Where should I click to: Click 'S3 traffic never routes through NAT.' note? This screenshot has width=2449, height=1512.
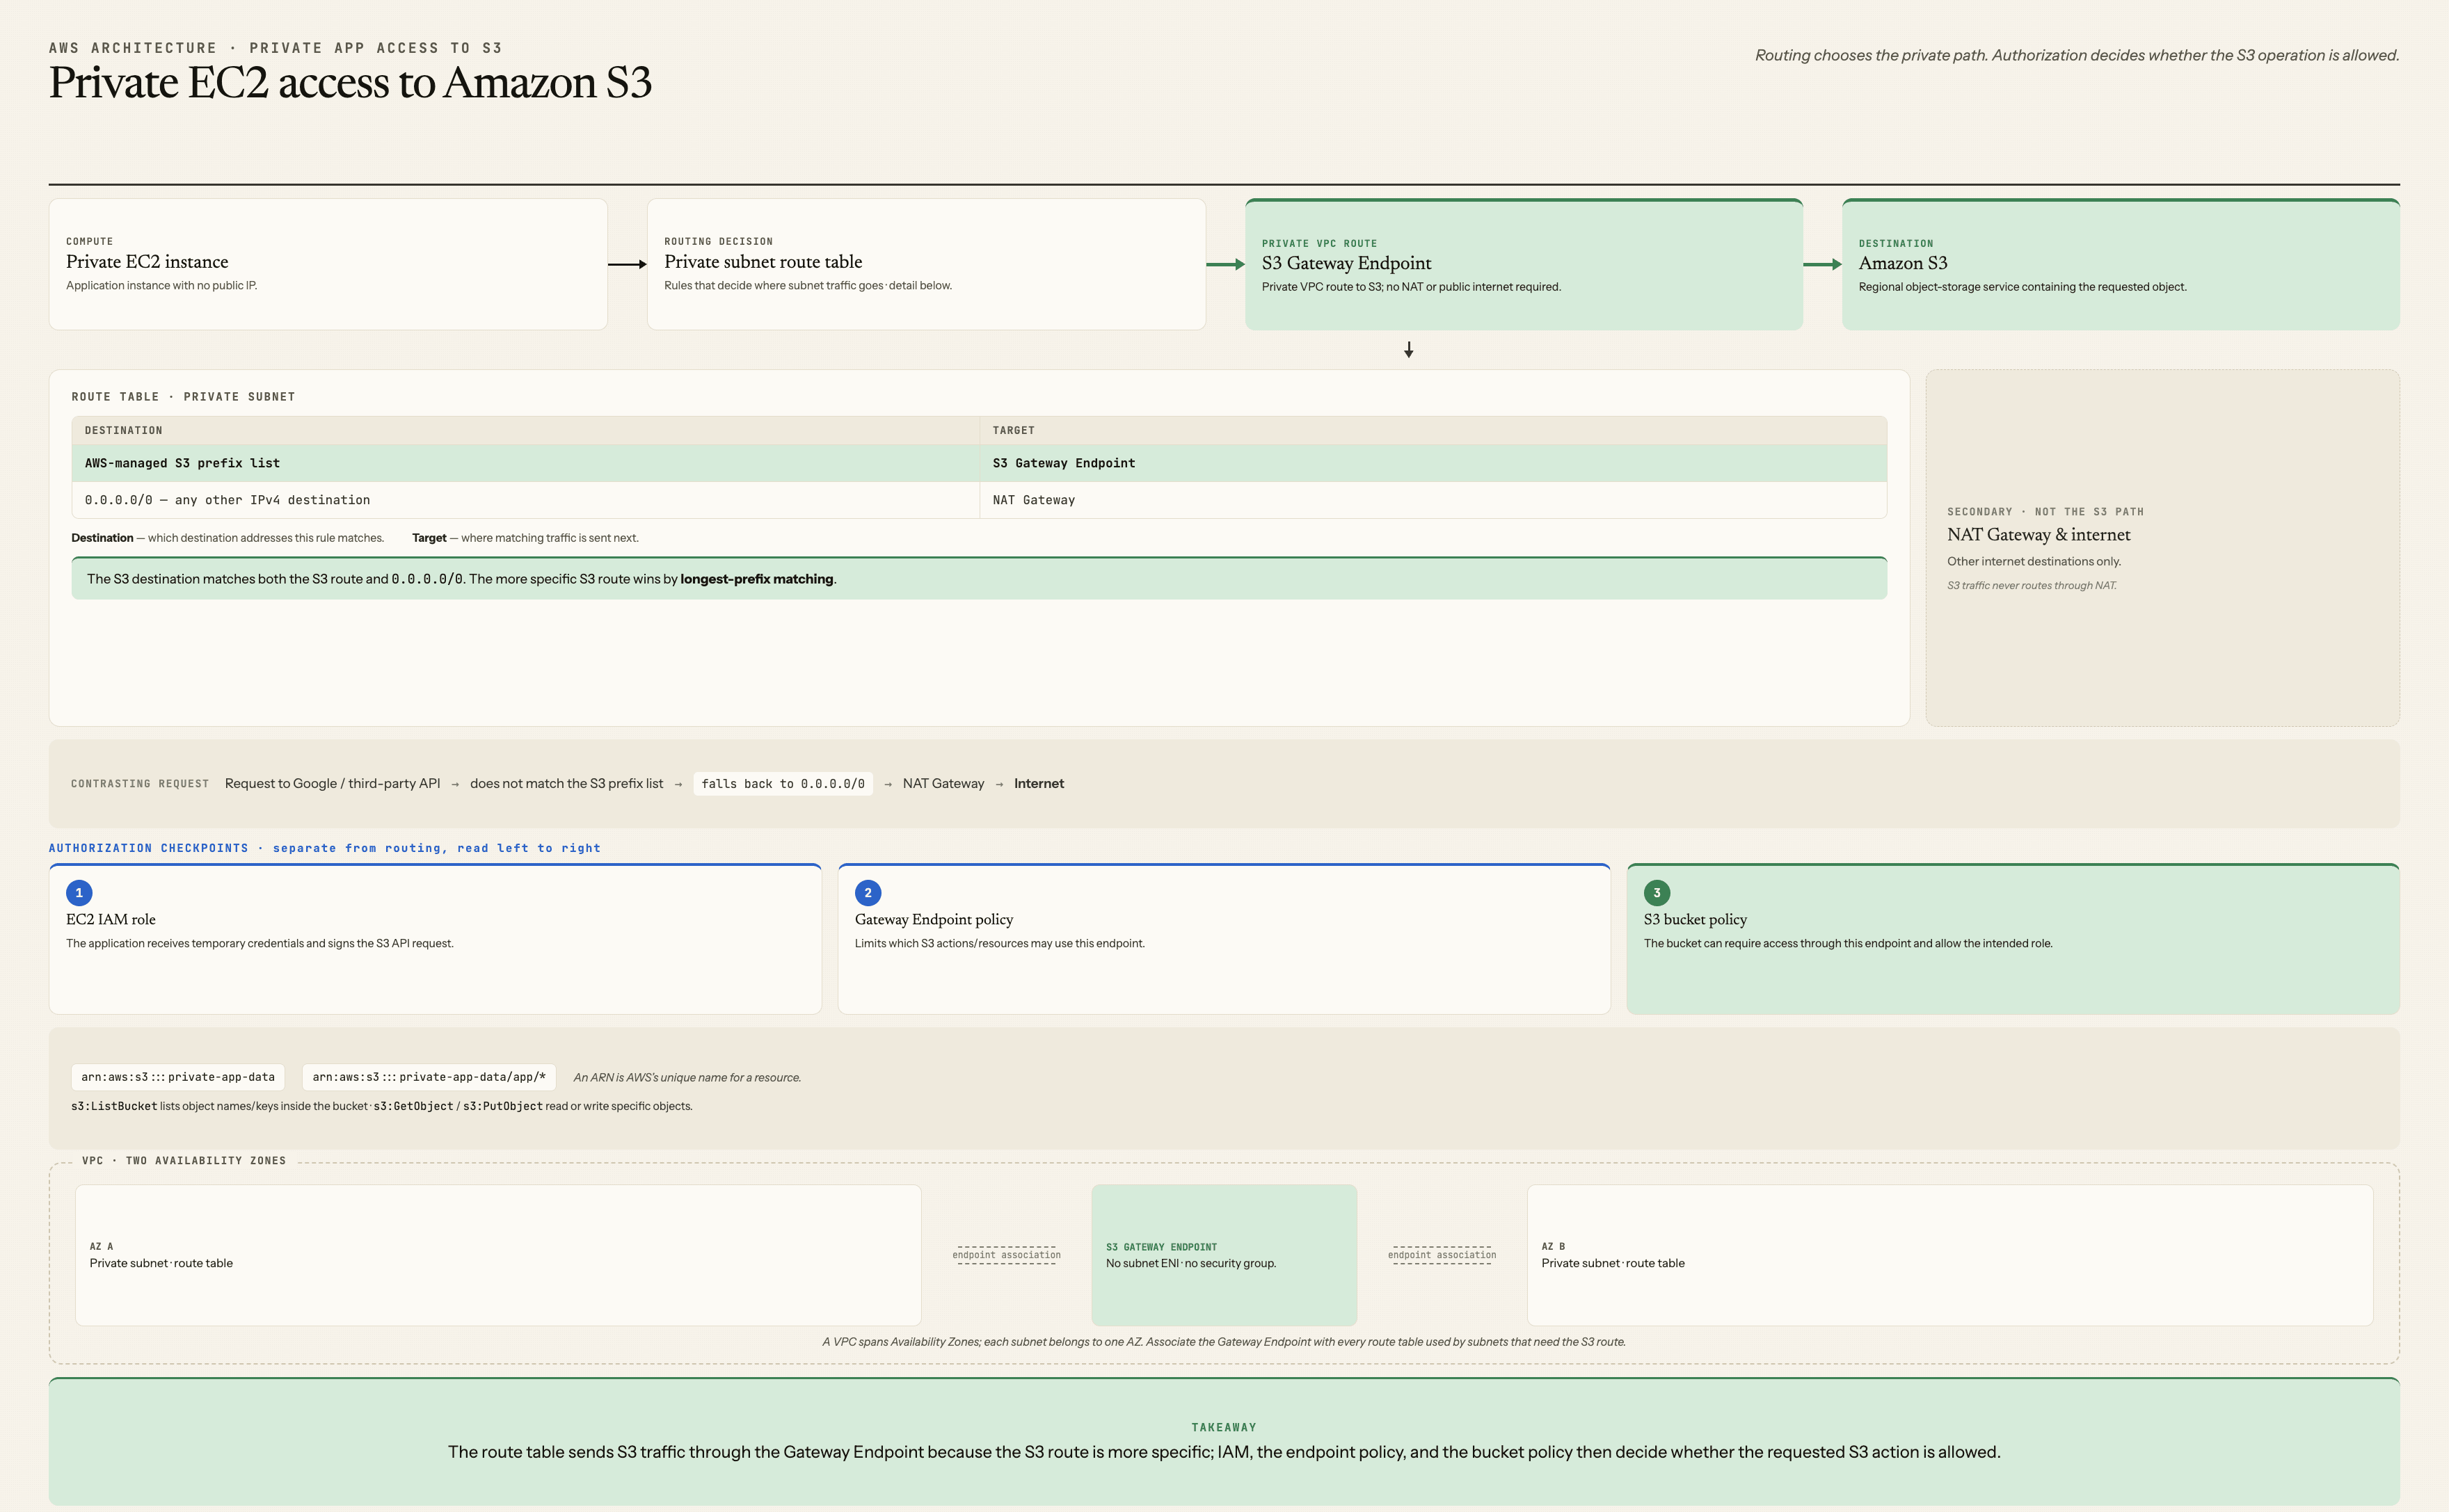click(2031, 586)
